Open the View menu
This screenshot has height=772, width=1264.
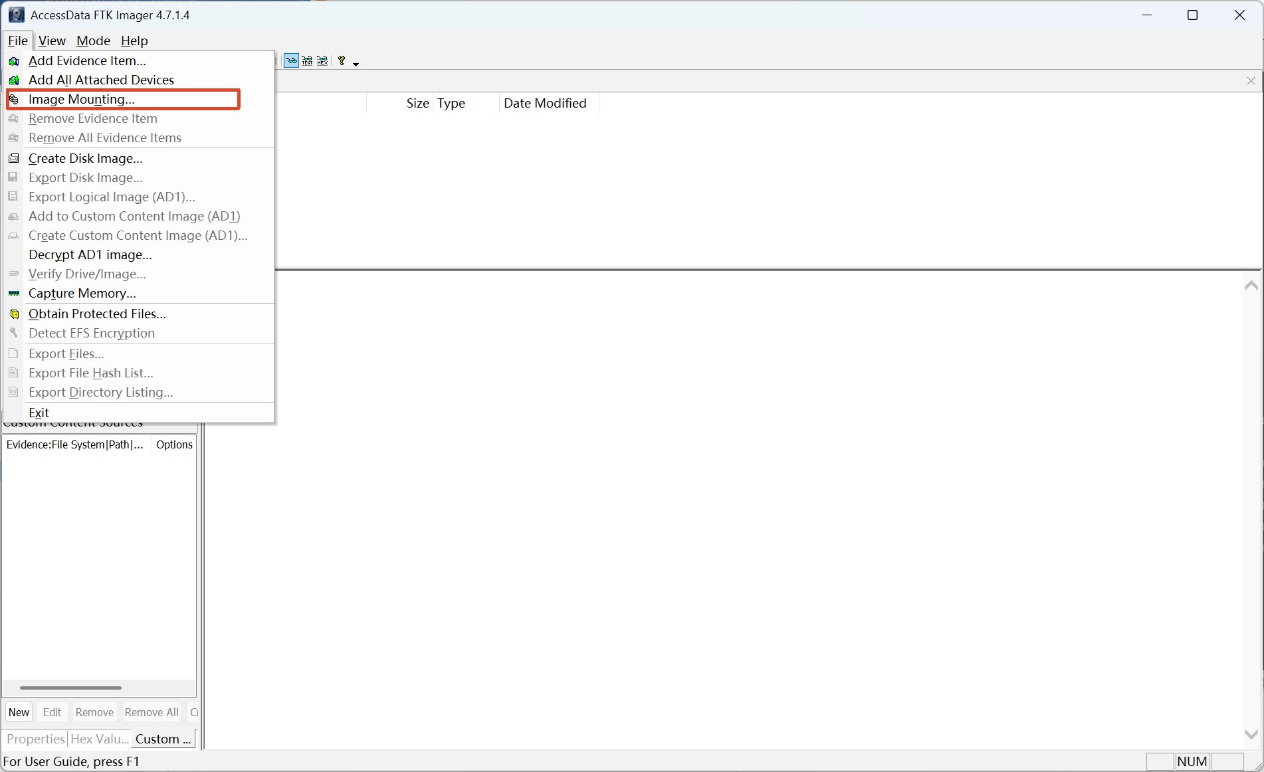(x=52, y=41)
